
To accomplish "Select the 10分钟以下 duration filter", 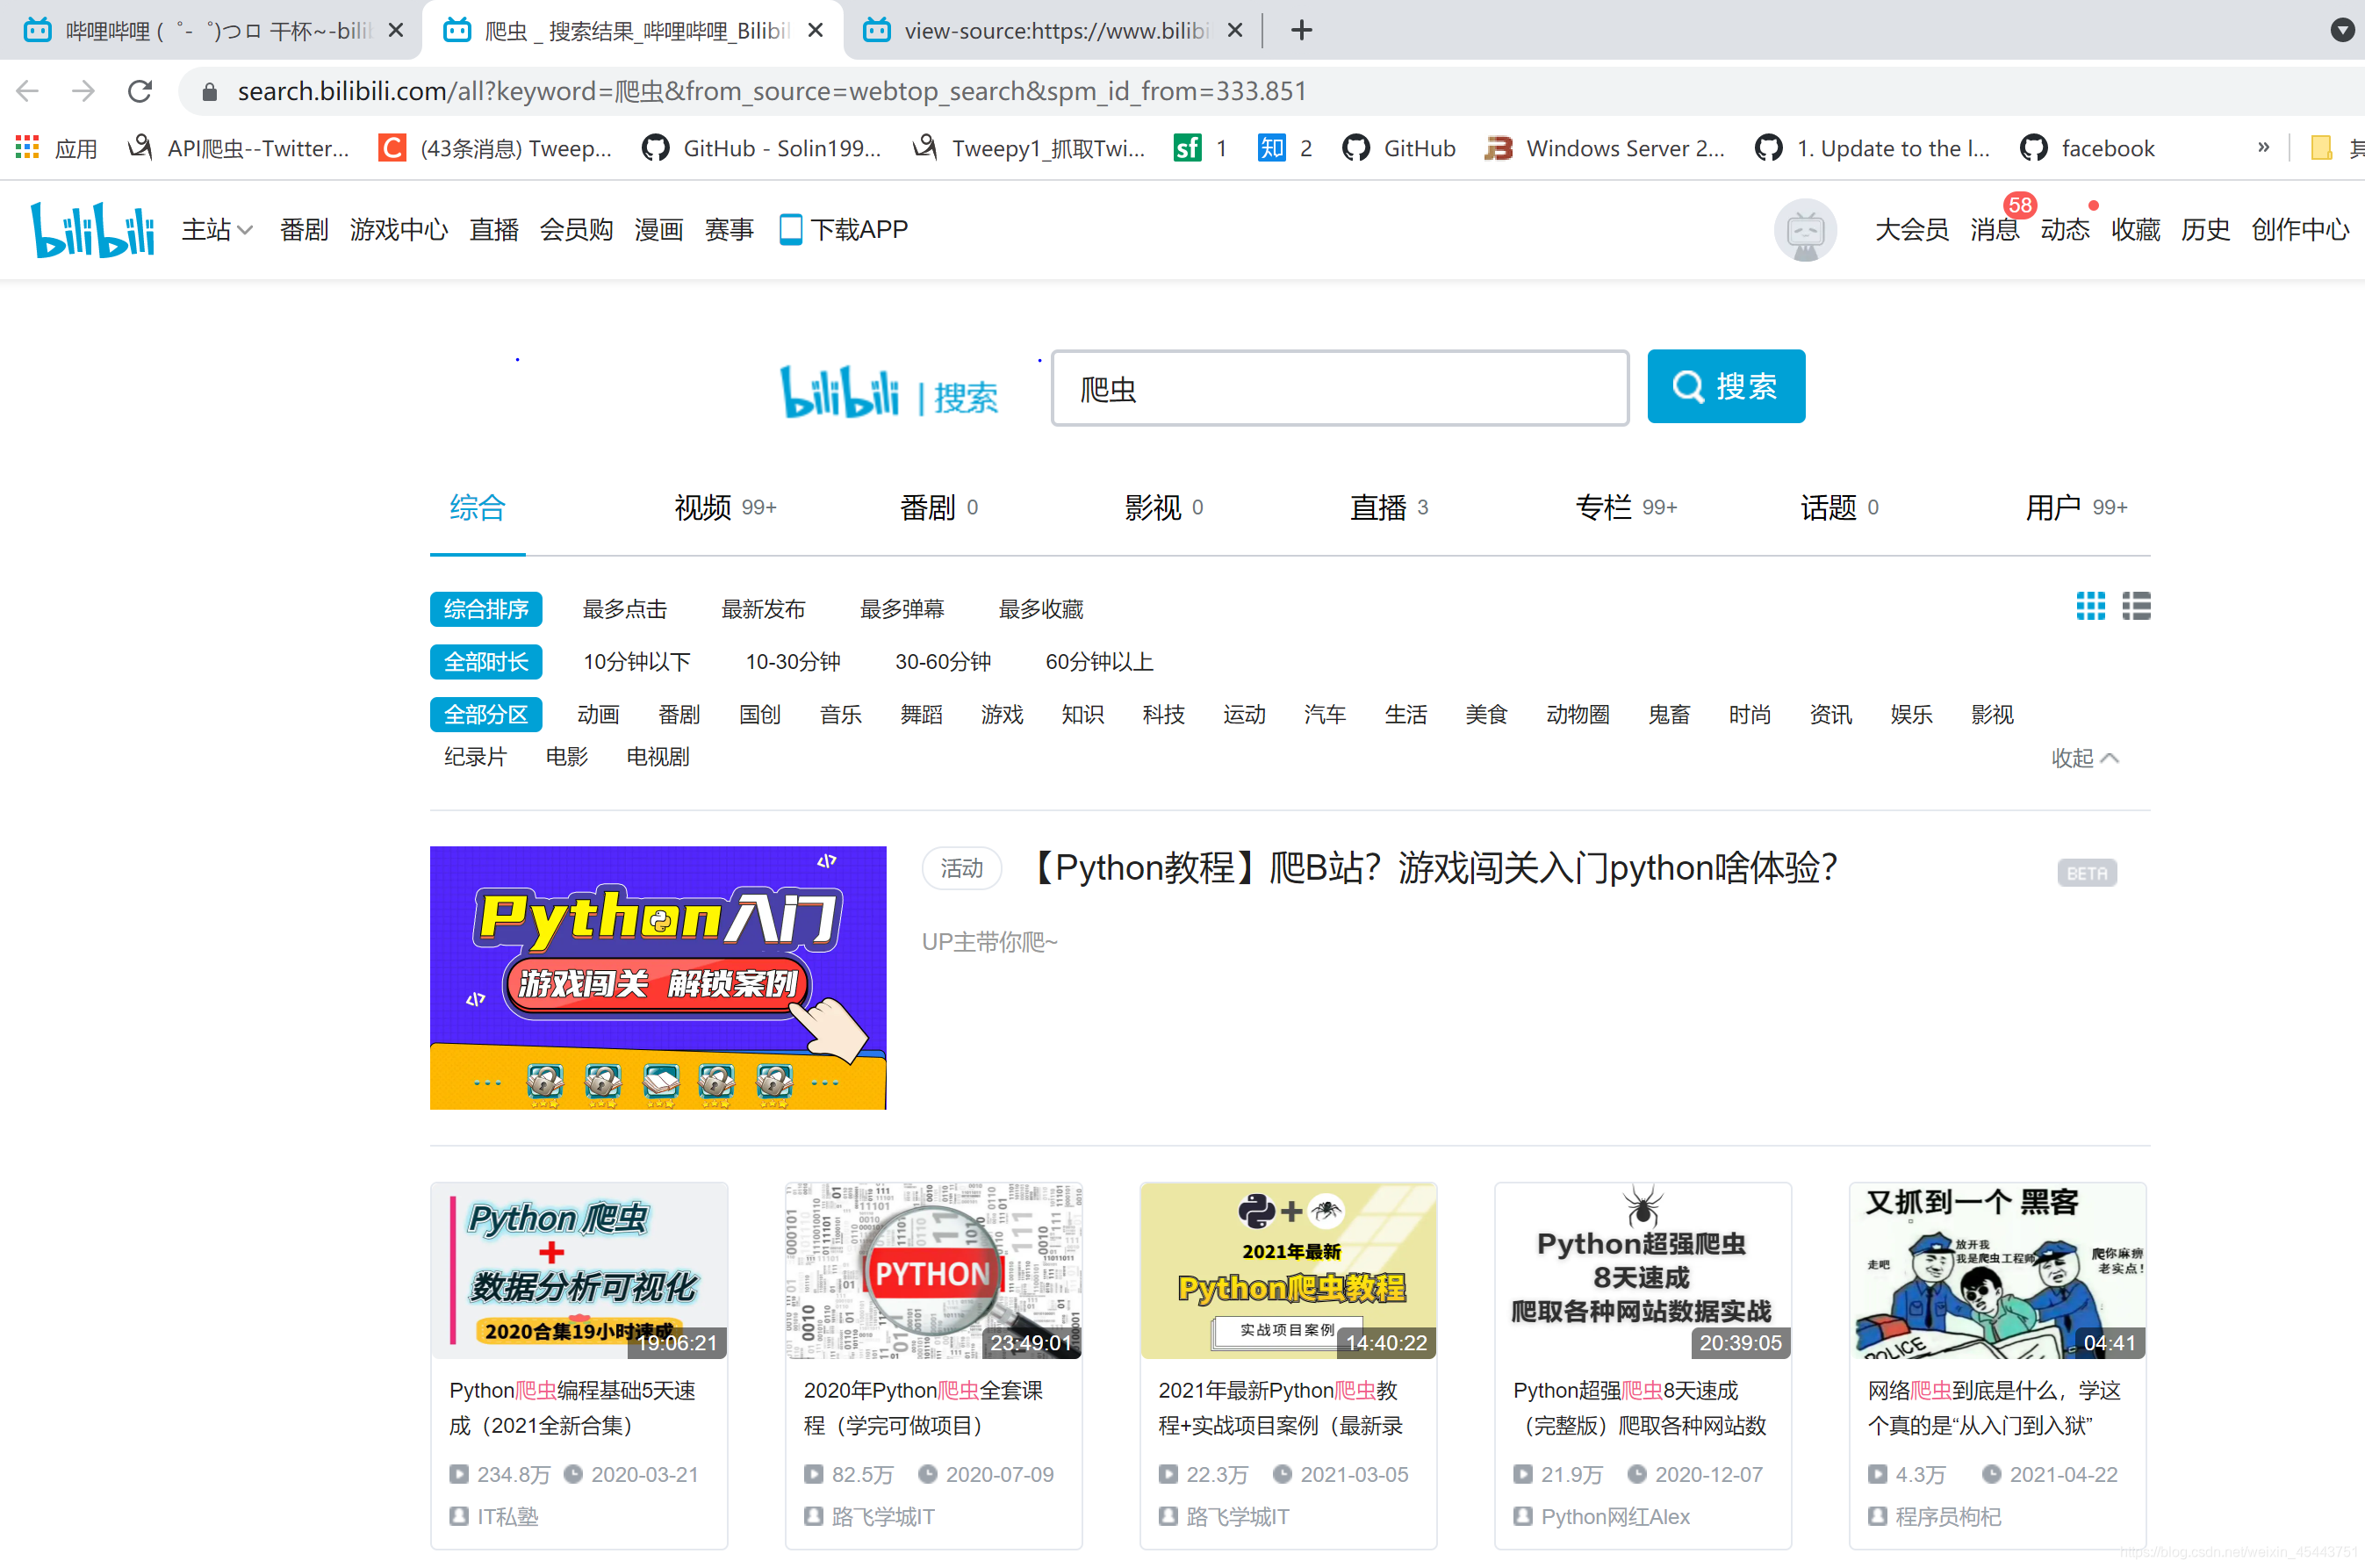I will pyautogui.click(x=635, y=661).
